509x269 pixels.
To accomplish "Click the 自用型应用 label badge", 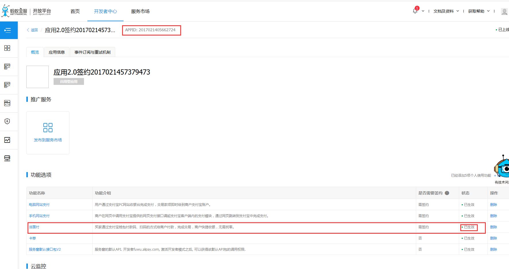I will (69, 81).
